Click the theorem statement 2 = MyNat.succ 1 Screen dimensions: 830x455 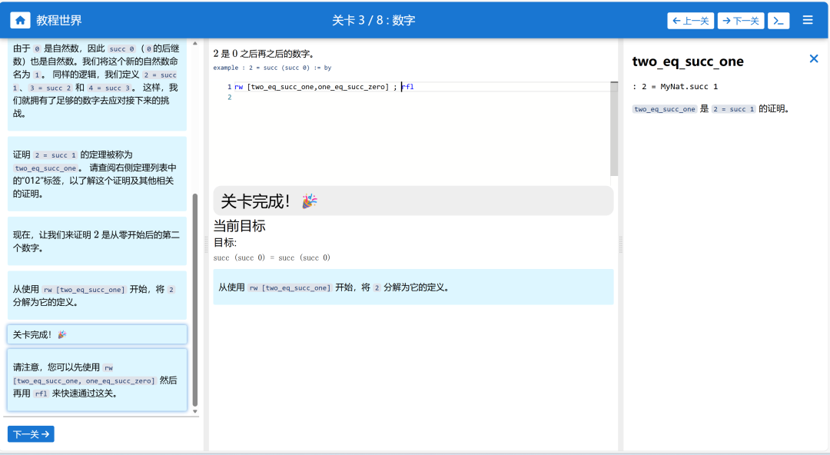[x=676, y=87]
